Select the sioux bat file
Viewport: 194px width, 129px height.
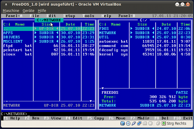[x=49, y=54]
